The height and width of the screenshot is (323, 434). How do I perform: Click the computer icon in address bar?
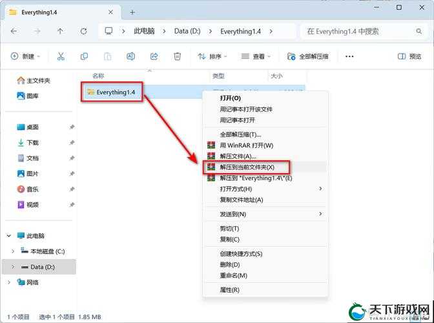click(x=108, y=31)
